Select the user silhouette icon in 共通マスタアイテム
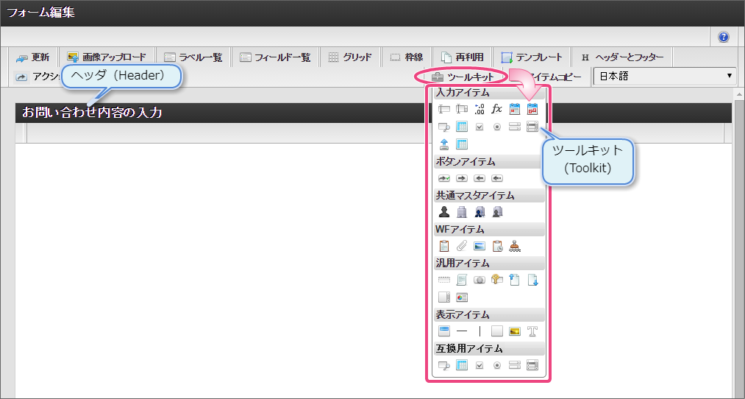Viewport: 745px width, 399px height. pyautogui.click(x=443, y=211)
